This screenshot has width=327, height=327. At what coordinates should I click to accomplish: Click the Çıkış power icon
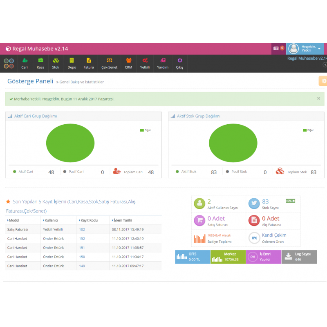click(179, 60)
